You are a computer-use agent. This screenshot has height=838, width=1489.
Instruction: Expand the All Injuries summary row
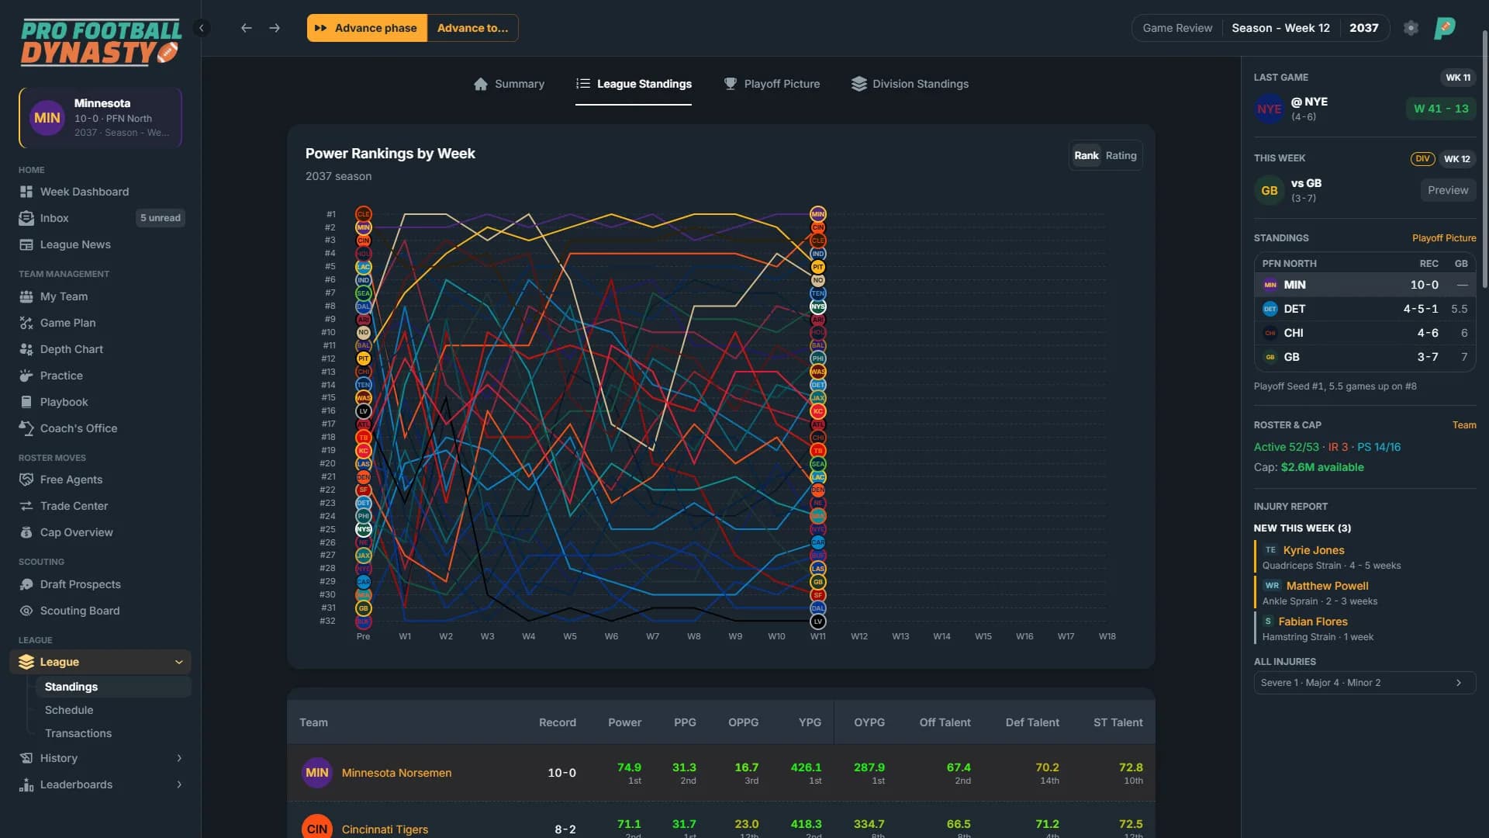pos(1364,683)
